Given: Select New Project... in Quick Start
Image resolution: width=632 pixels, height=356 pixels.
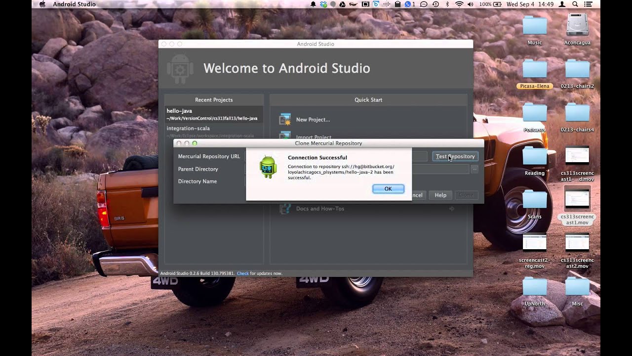Looking at the screenshot, I should coord(313,120).
